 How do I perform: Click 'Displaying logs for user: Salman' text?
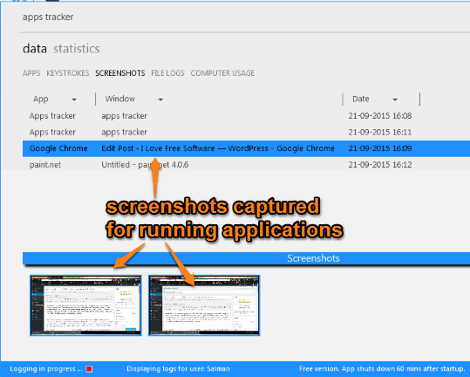pos(179,369)
